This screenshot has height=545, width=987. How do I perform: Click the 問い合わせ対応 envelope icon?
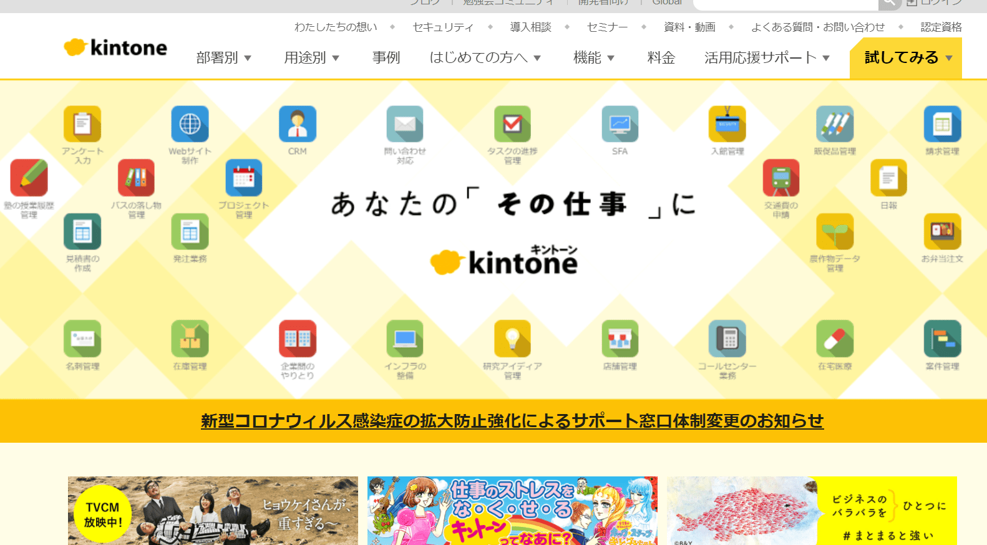tap(405, 124)
